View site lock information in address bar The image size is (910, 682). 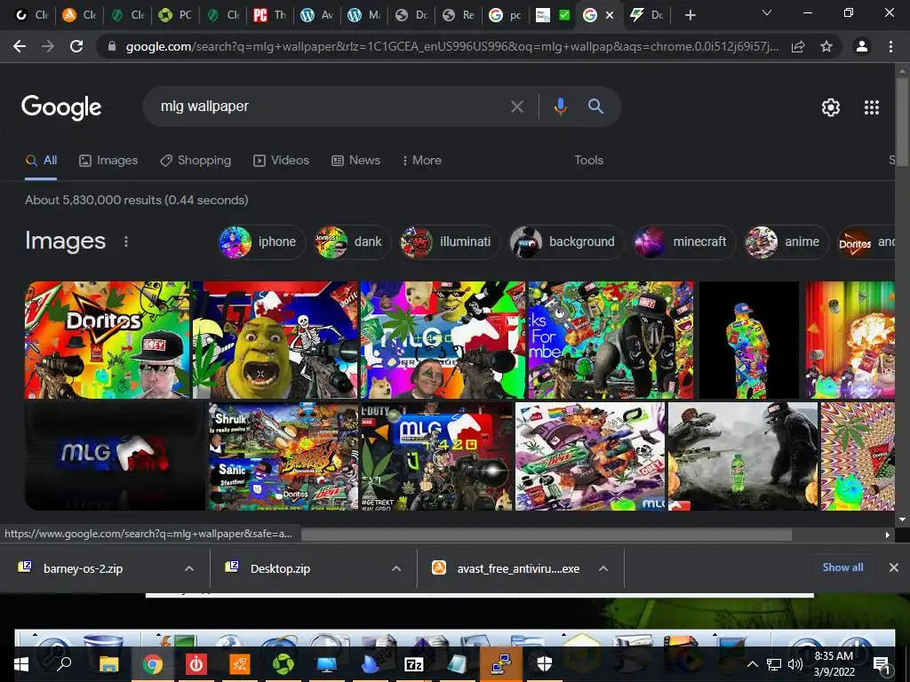click(111, 46)
